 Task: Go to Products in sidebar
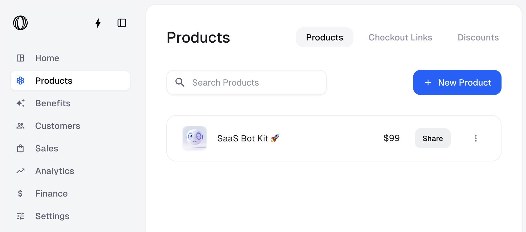pyautogui.click(x=70, y=81)
